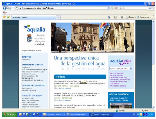Open the Favorites Center star icon
Viewport: 156px width, 119px height.
pos(4,17)
